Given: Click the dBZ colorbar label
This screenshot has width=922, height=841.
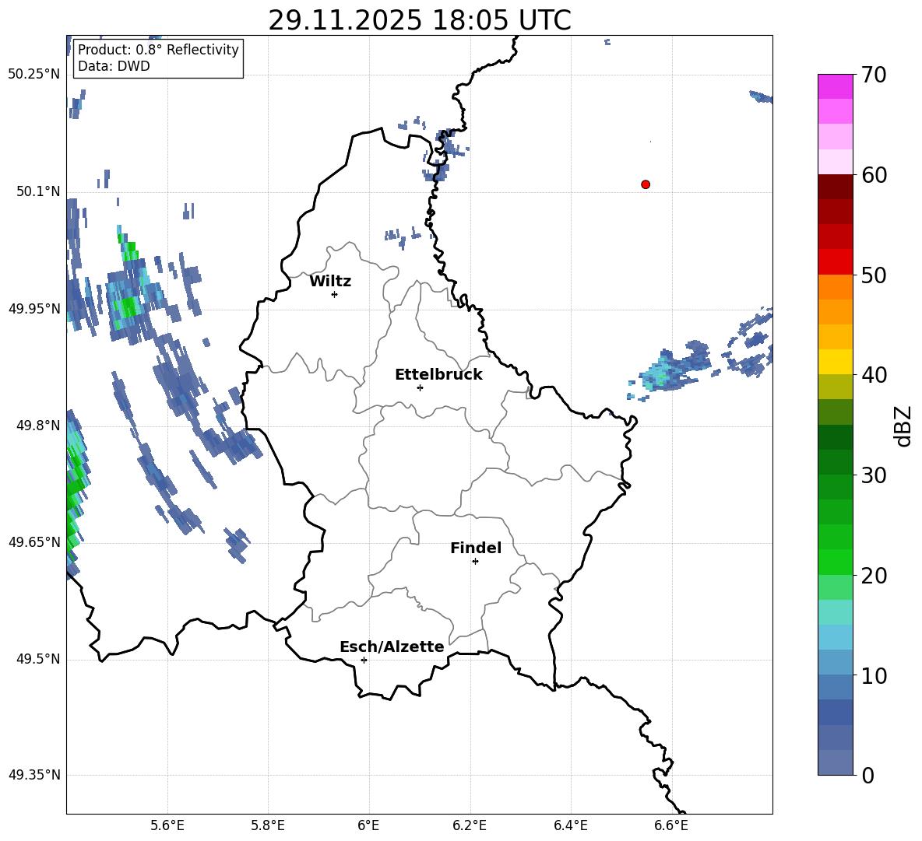Looking at the screenshot, I should pos(903,426).
